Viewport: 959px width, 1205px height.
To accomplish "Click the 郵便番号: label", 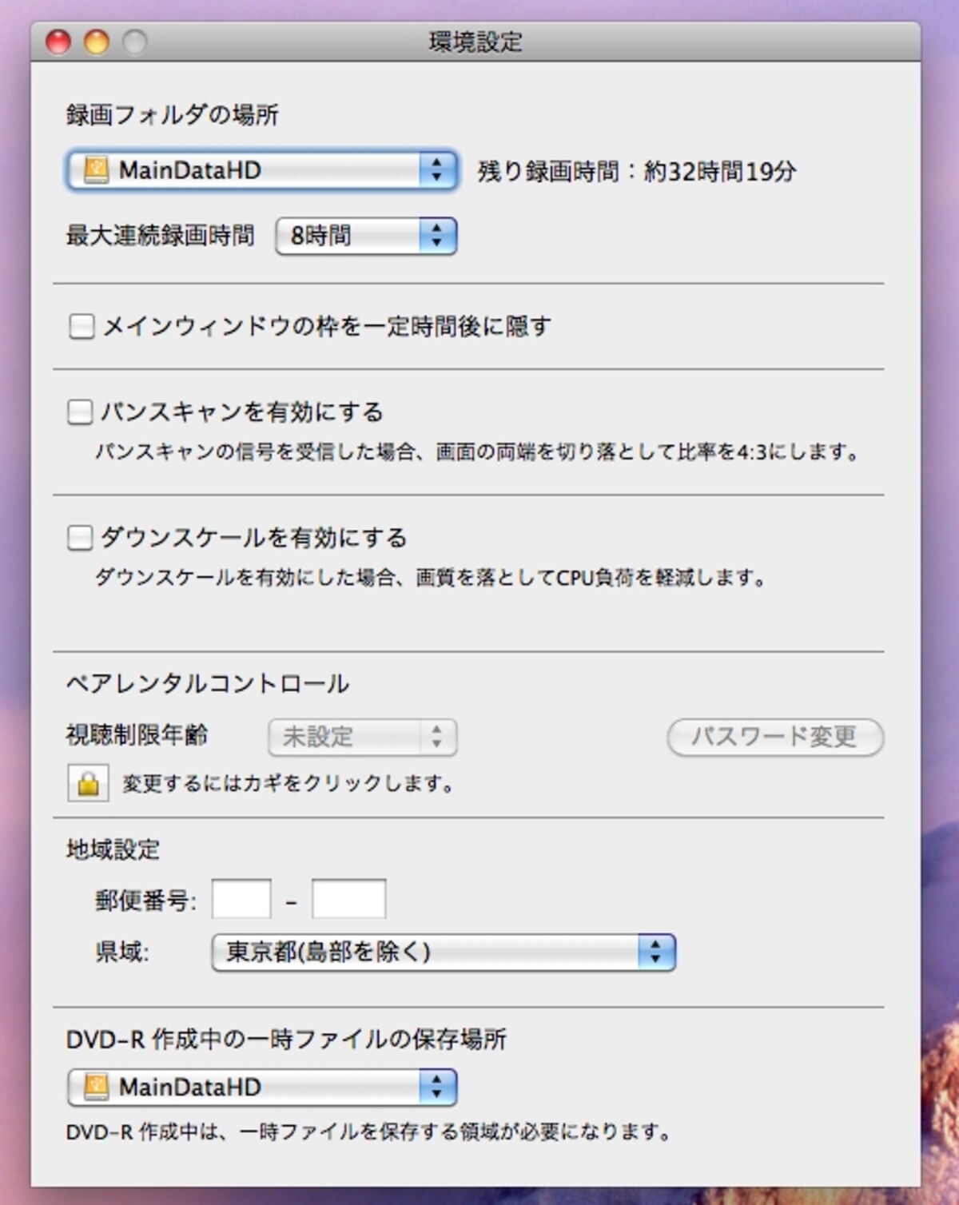I will tap(145, 901).
